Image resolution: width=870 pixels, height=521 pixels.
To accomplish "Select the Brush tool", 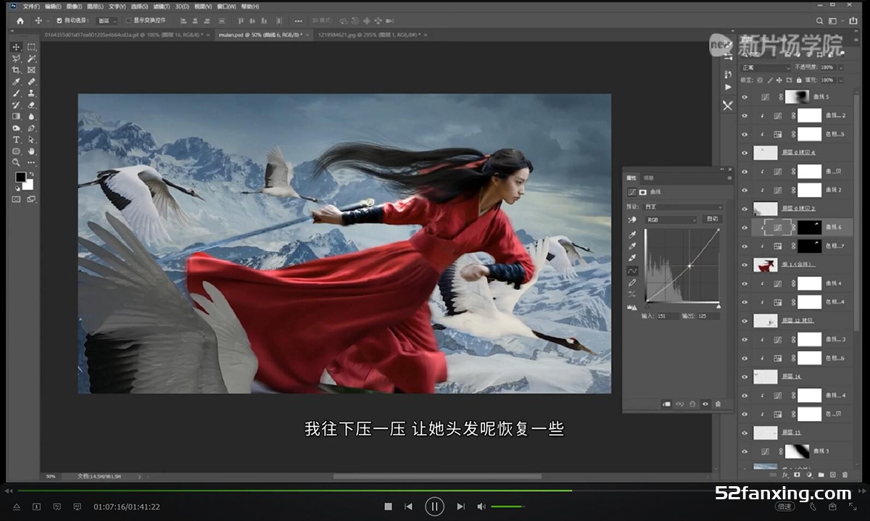I will [x=16, y=93].
